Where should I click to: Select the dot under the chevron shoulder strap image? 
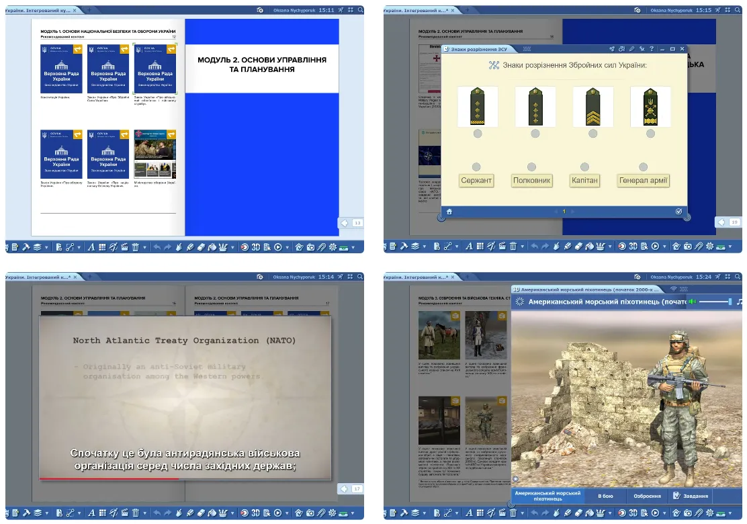coord(592,134)
